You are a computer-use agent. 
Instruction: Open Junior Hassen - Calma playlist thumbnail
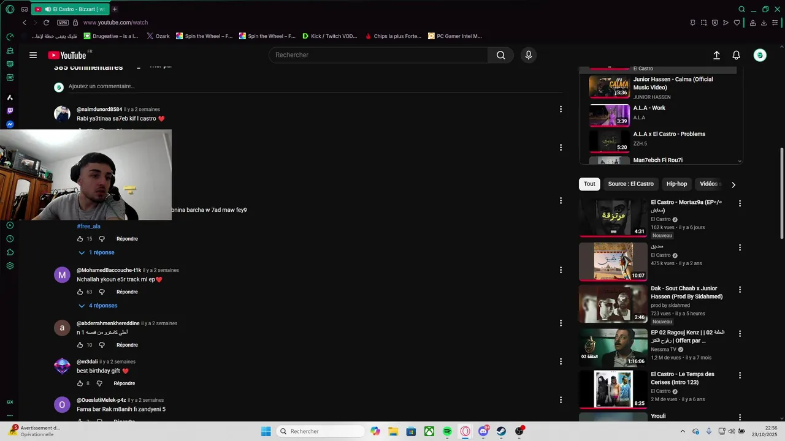click(x=610, y=87)
